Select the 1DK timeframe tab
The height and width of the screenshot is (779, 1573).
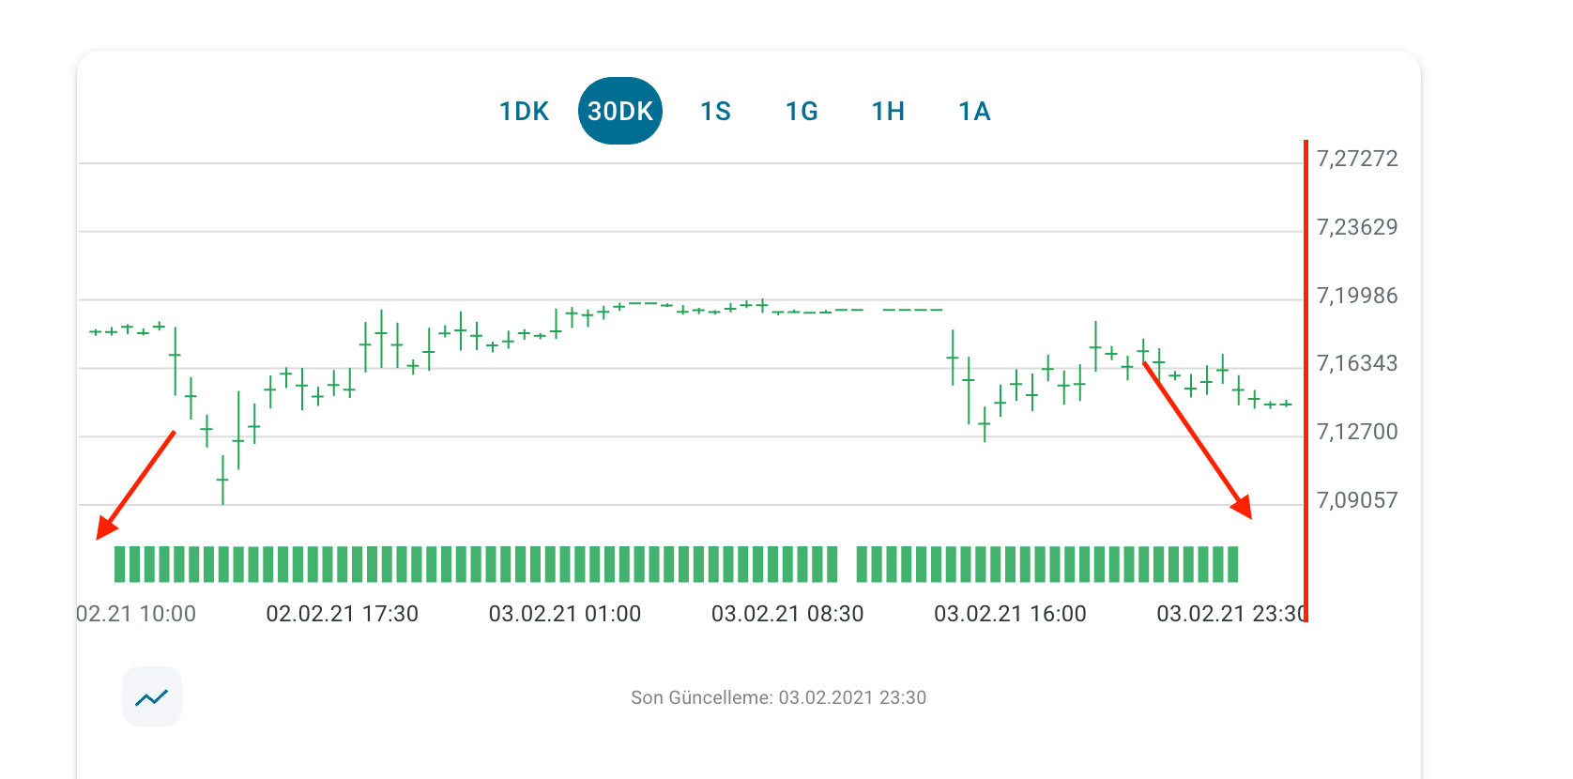[x=525, y=110]
